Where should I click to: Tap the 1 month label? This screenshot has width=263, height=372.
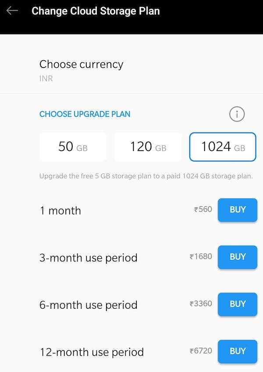coord(60,210)
